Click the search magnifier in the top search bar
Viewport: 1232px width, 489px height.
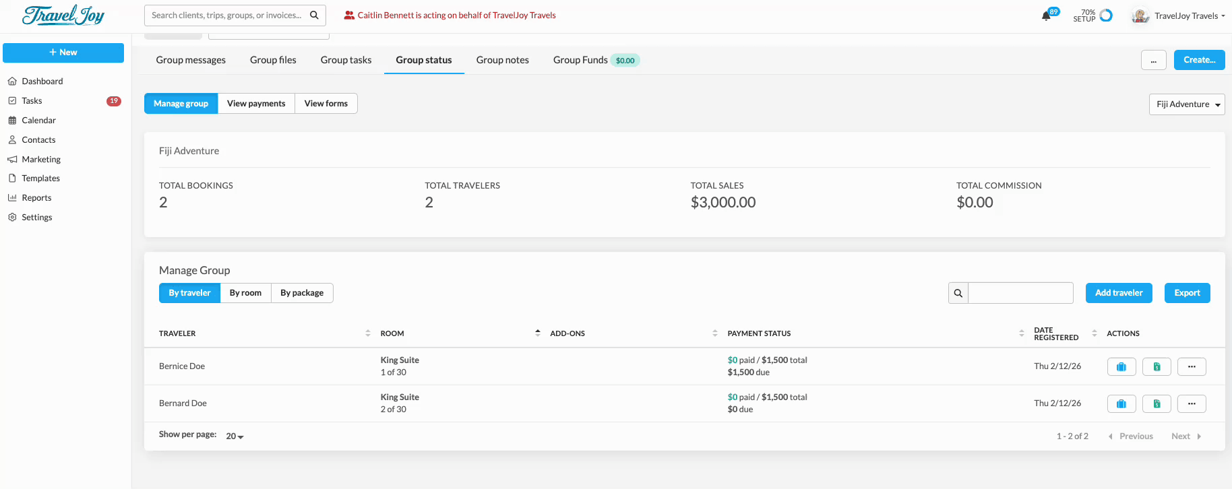click(x=314, y=15)
